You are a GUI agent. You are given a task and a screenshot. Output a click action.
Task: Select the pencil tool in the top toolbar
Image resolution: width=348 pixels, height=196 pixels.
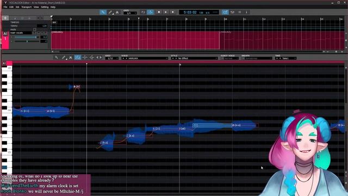click(110, 12)
